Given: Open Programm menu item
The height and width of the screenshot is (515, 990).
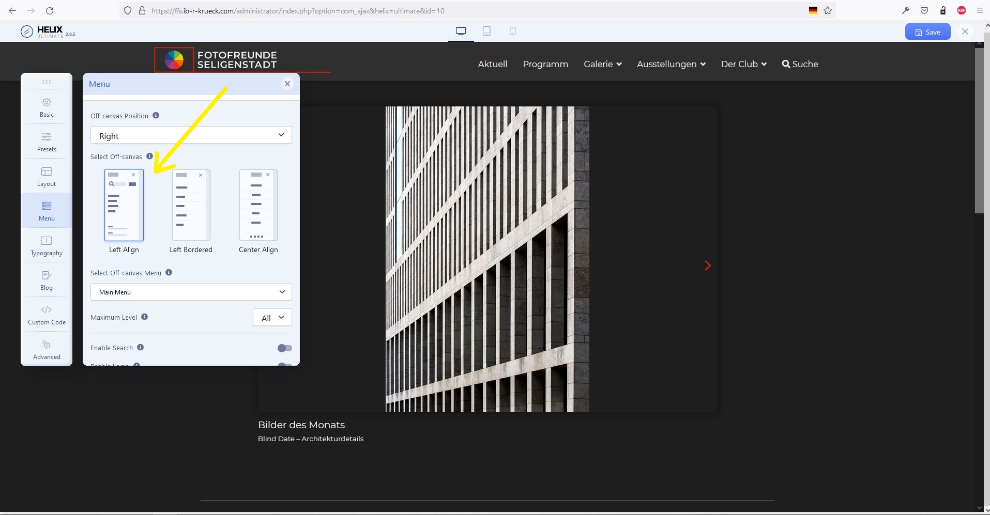Looking at the screenshot, I should click(545, 64).
